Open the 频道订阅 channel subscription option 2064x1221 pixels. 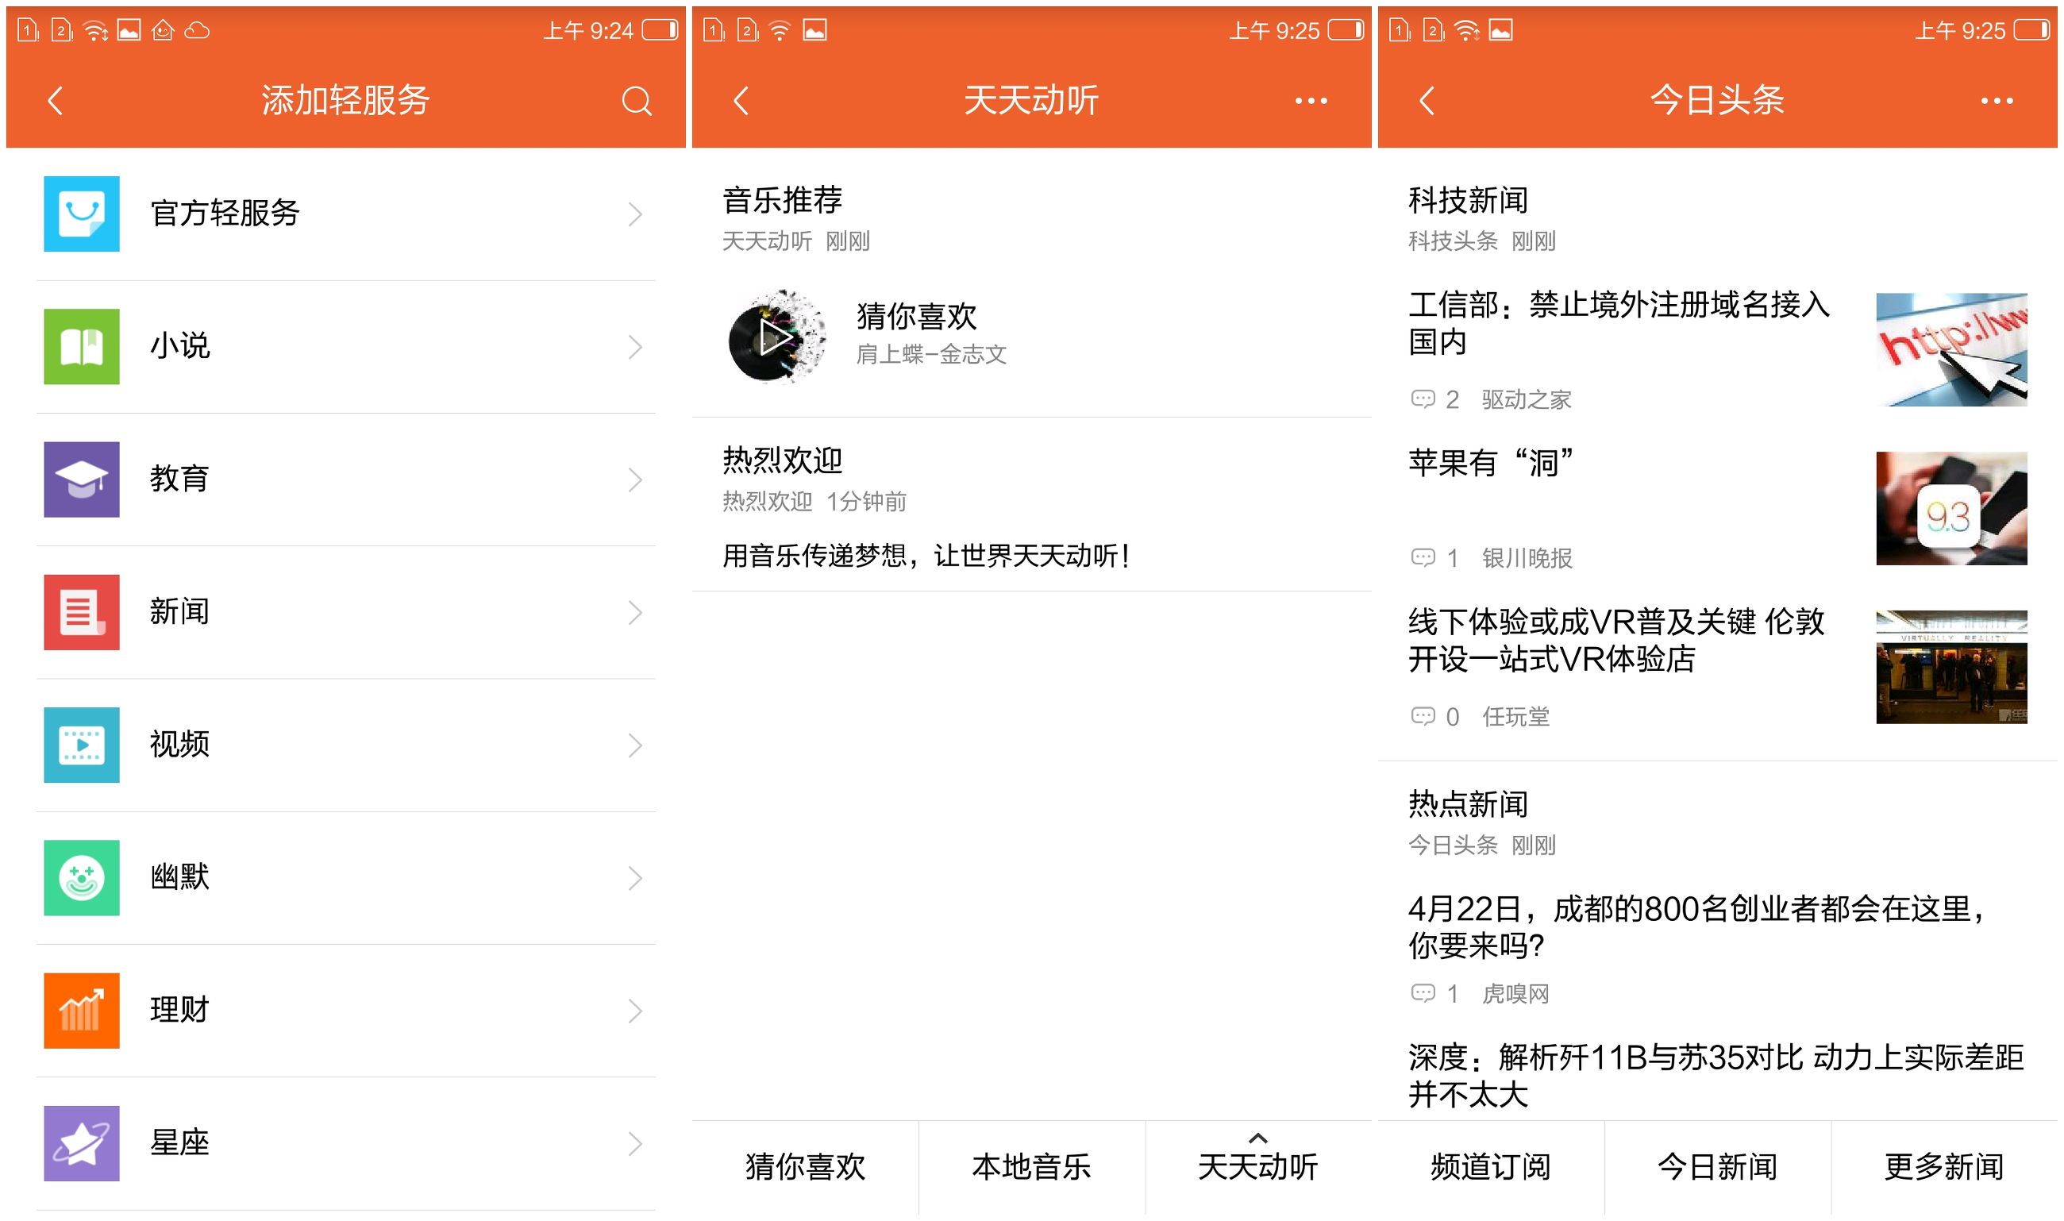pos(1492,1166)
